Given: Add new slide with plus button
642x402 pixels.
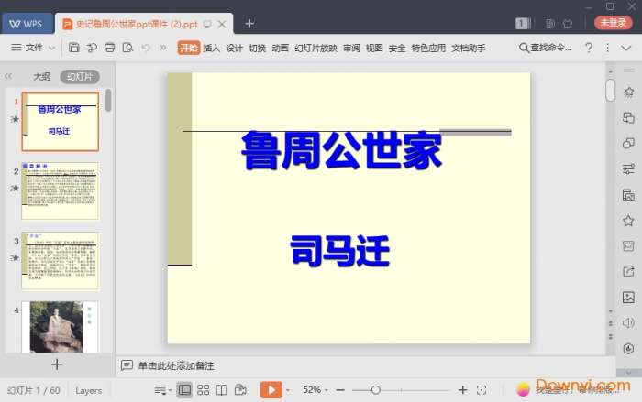Looking at the screenshot, I should [57, 364].
